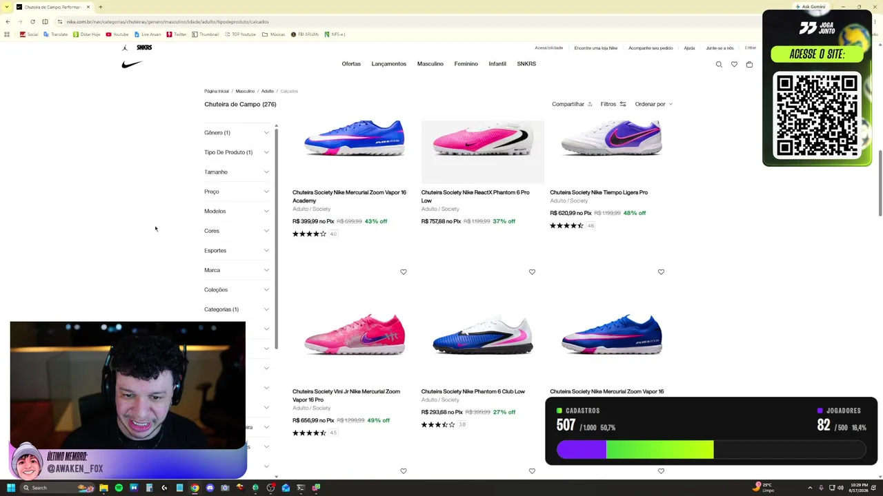Open the Dólar Hoje bookmark
The width and height of the screenshot is (883, 496).
[x=87, y=34]
